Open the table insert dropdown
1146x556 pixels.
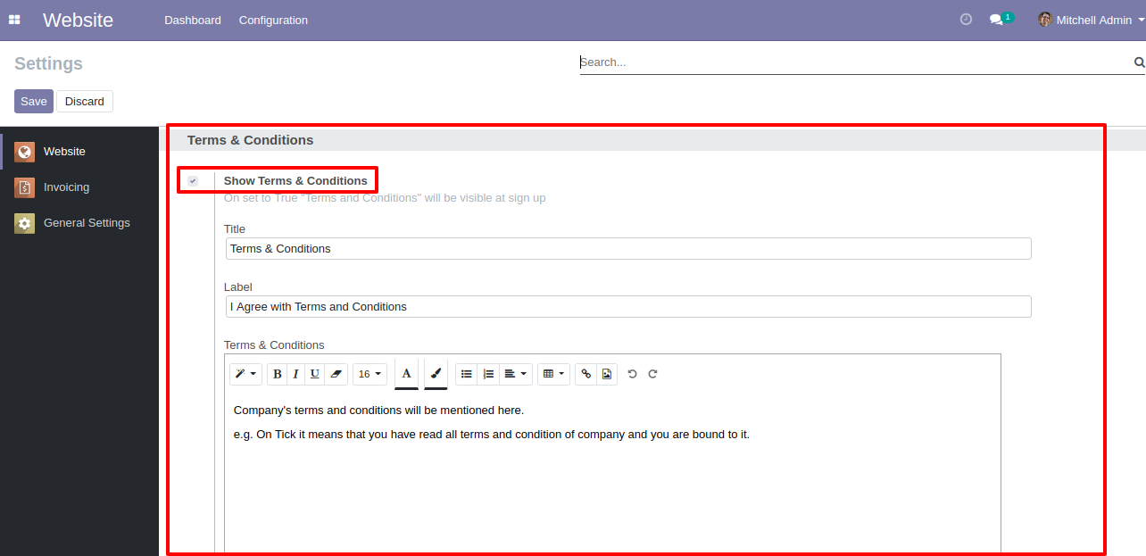[553, 374]
